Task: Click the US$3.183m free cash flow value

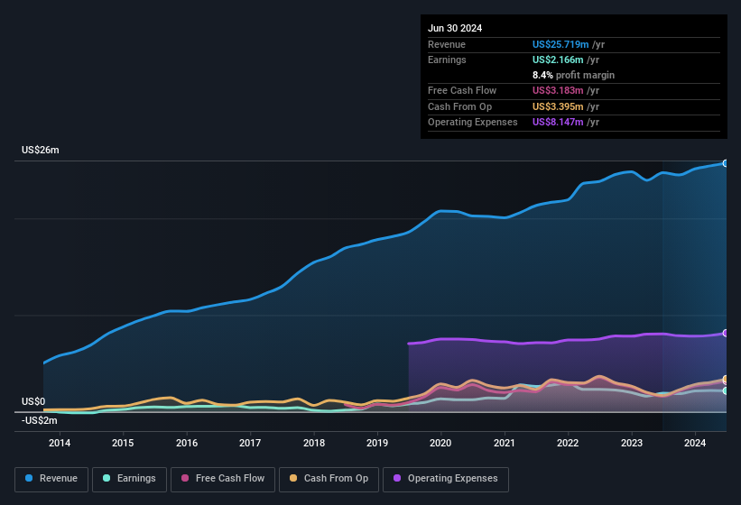Action: 556,90
